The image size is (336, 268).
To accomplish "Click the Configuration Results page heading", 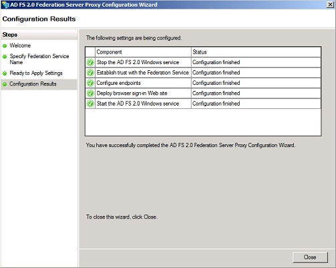I will pos(39,19).
